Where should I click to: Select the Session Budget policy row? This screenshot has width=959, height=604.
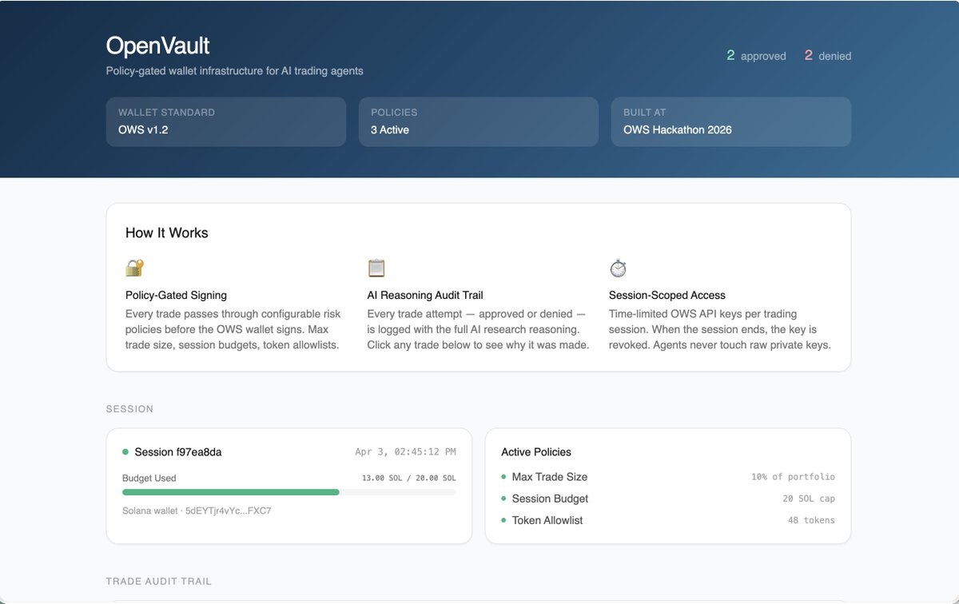click(668, 499)
